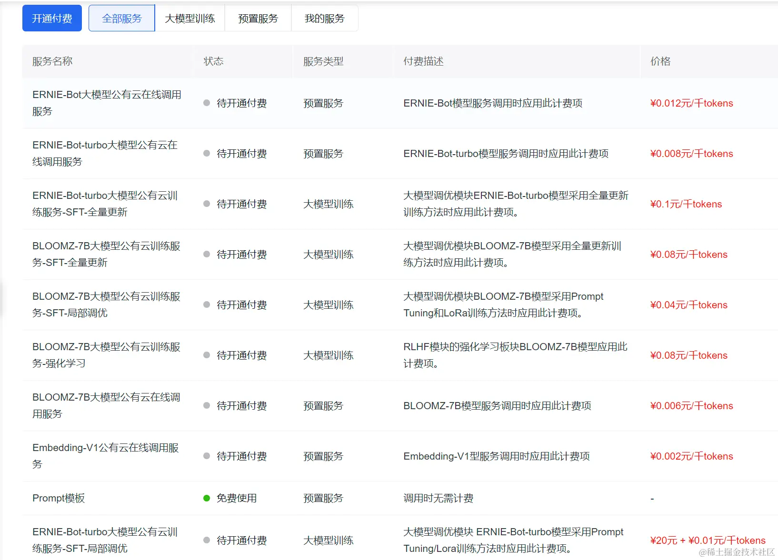Click BLOOMZ-7B大模型公有云训练服务-强化学习 service name

106,355
